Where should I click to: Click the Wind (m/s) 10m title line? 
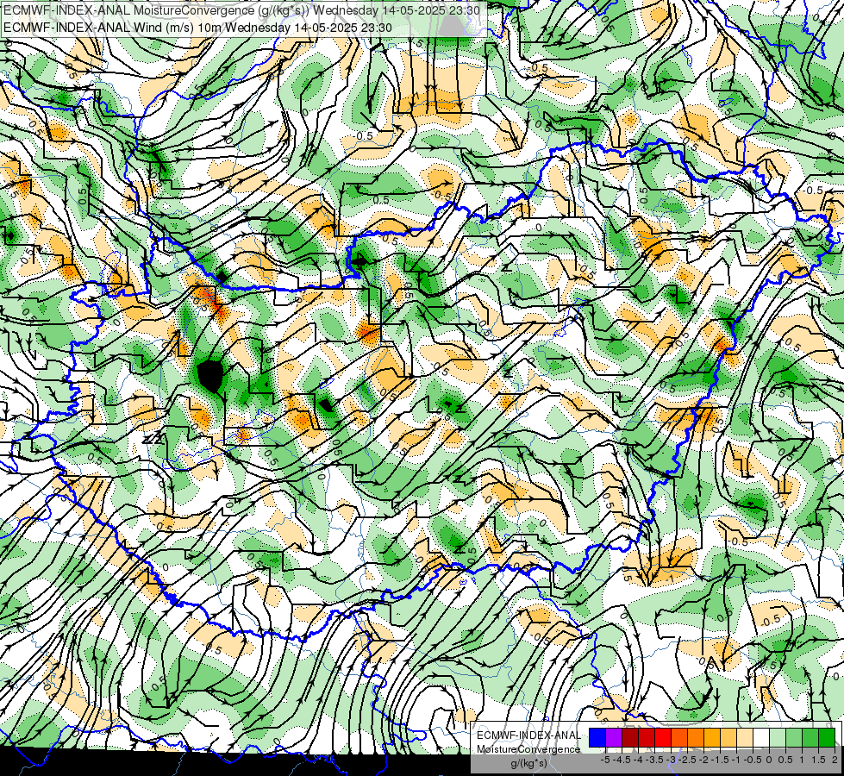pyautogui.click(x=197, y=27)
